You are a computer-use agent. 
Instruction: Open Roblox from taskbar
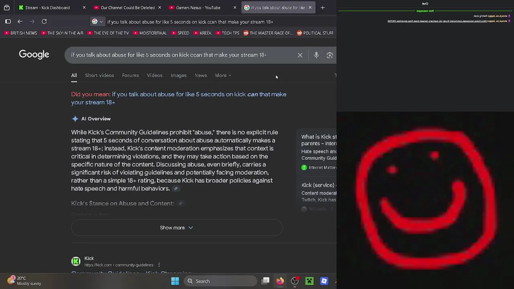tap(324, 281)
